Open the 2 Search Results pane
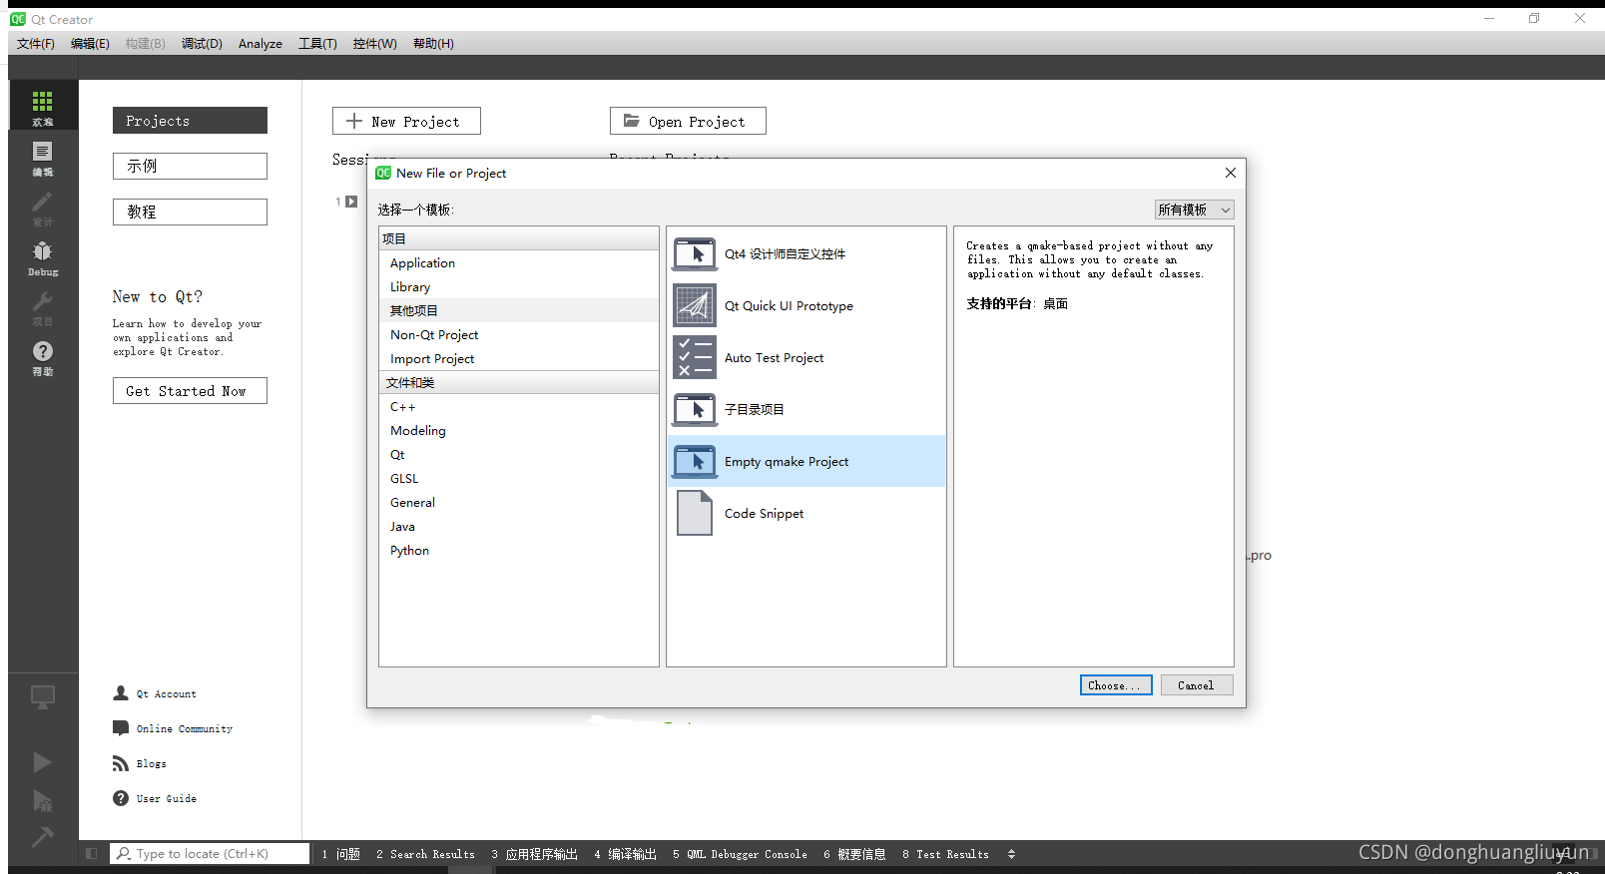The width and height of the screenshot is (1605, 874). tap(426, 854)
